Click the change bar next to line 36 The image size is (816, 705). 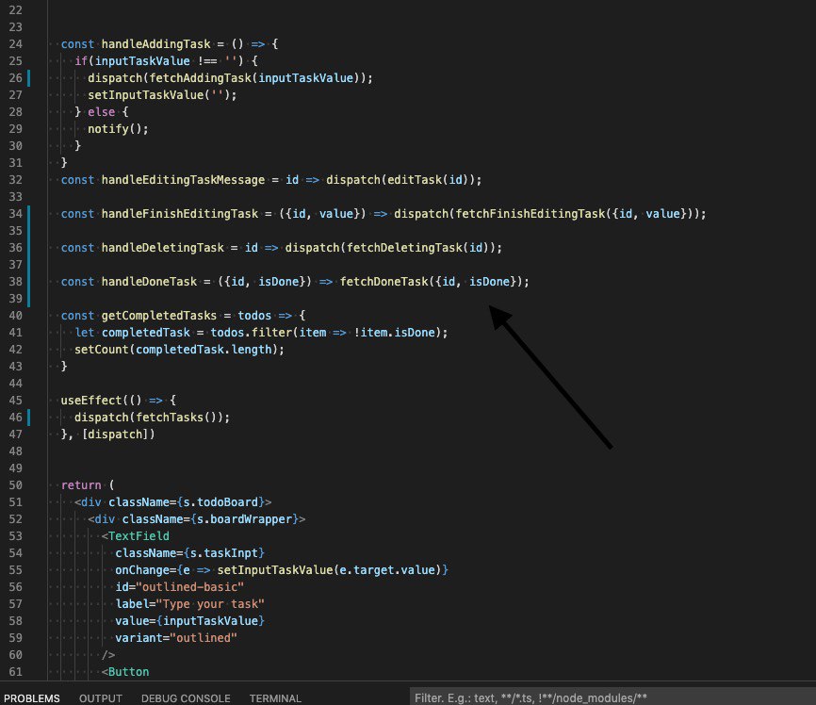pos(28,248)
